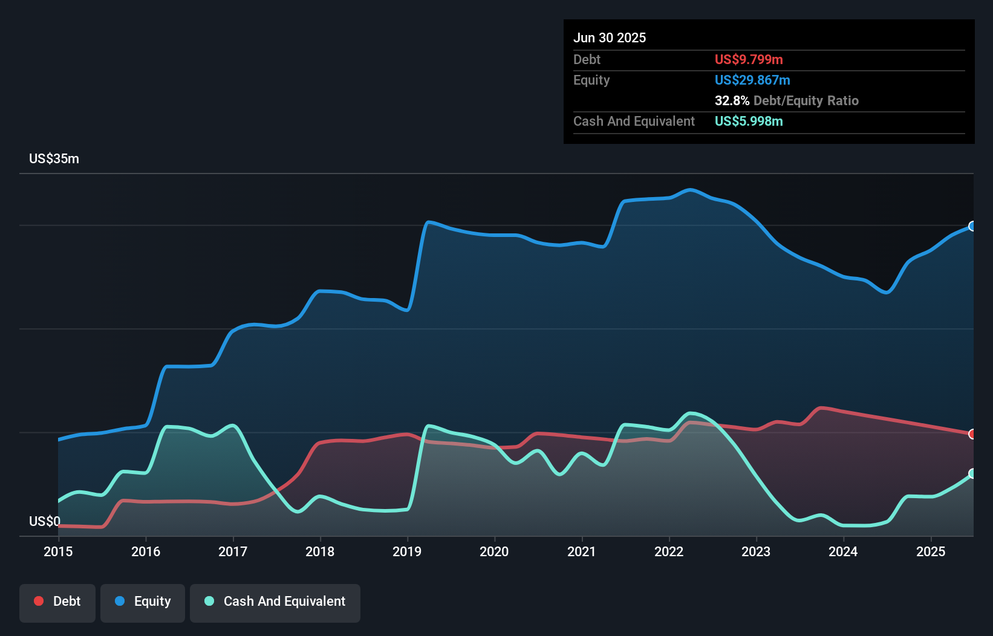Click the US$35m axis label
993x636 pixels.
[54, 158]
